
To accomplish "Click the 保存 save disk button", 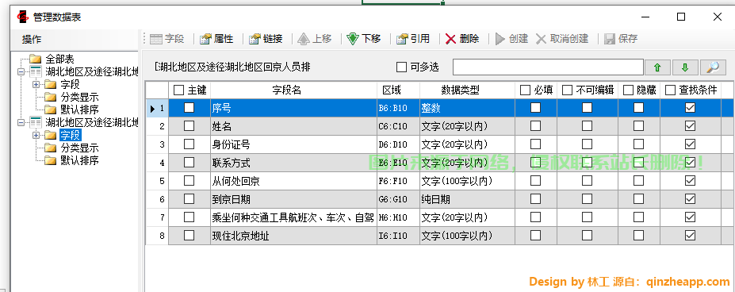I will [x=621, y=39].
